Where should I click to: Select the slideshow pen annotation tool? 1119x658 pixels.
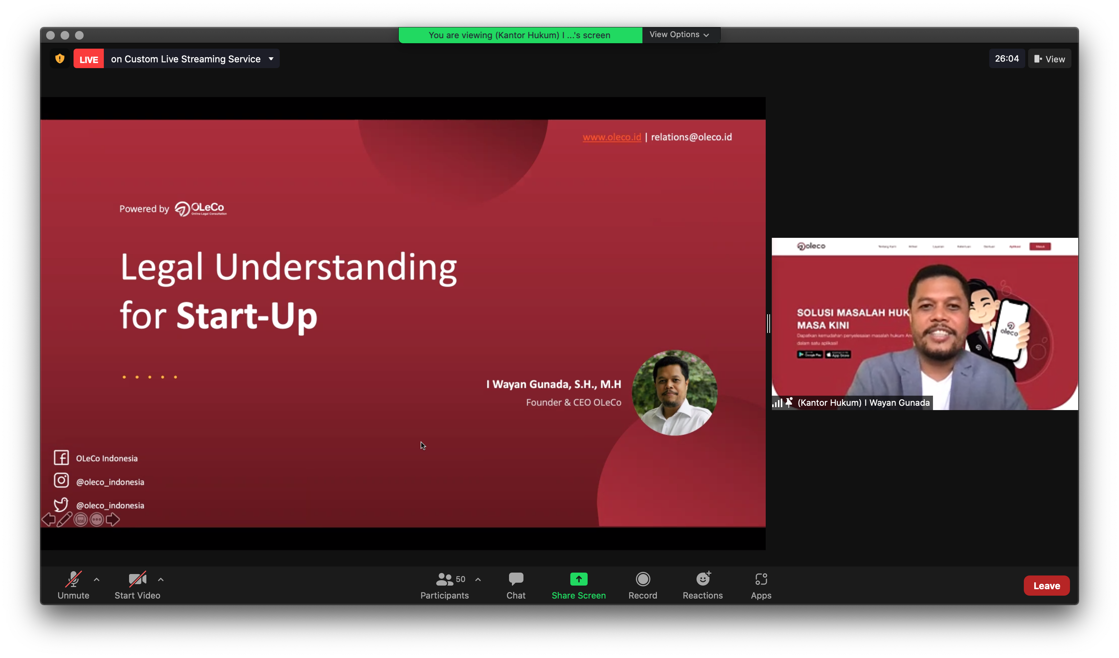(x=65, y=519)
